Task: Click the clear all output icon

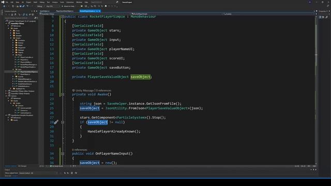Action: [72, 173]
